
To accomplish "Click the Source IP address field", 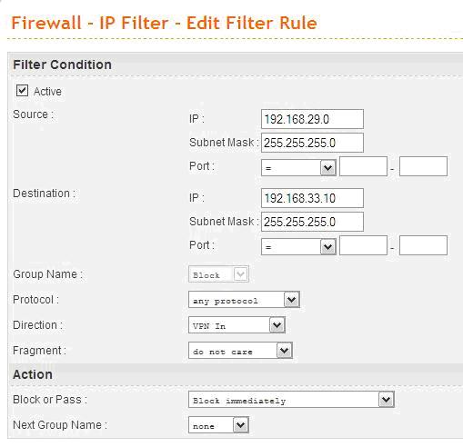I will (312, 119).
